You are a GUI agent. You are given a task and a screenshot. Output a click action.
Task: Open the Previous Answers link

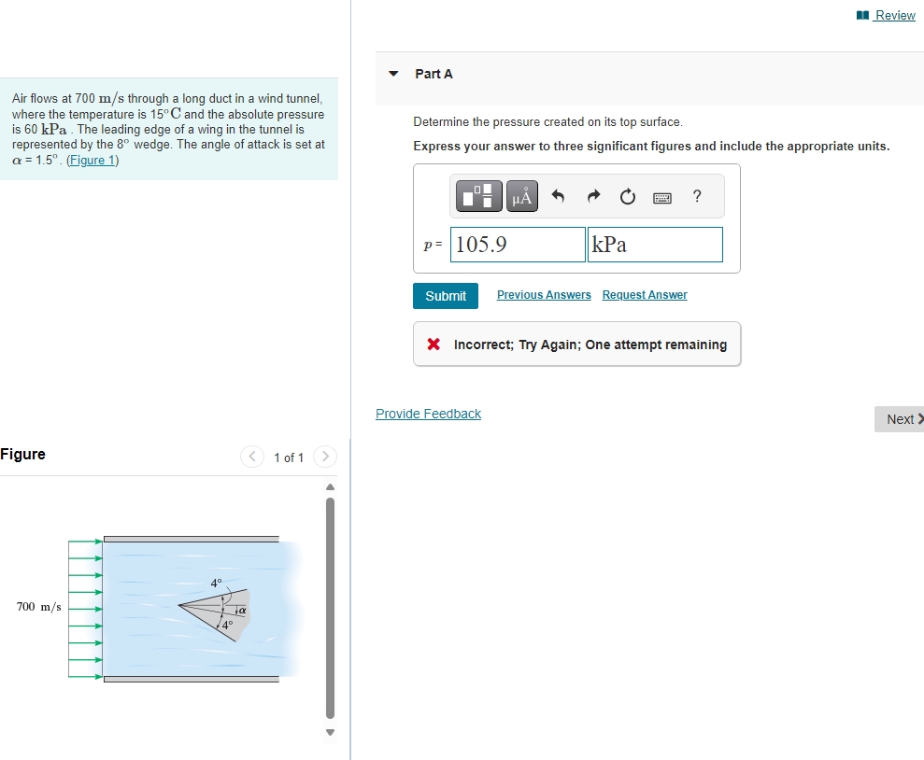[x=543, y=294]
